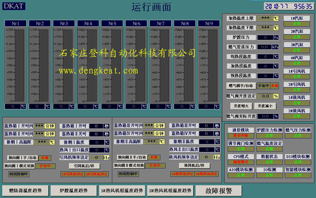The height and width of the screenshot is (198, 316).
Task: Click the 1#引风机 status indicator
Action: click(297, 77)
